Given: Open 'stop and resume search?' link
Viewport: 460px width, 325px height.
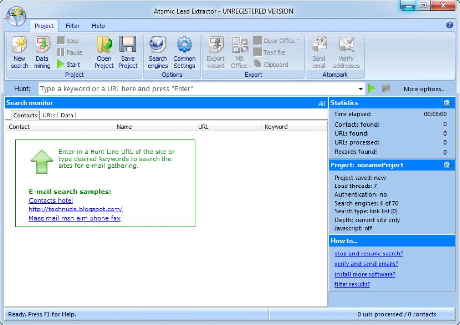Looking at the screenshot, I should coord(369,254).
